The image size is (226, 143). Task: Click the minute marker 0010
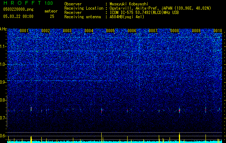pos(218,31)
